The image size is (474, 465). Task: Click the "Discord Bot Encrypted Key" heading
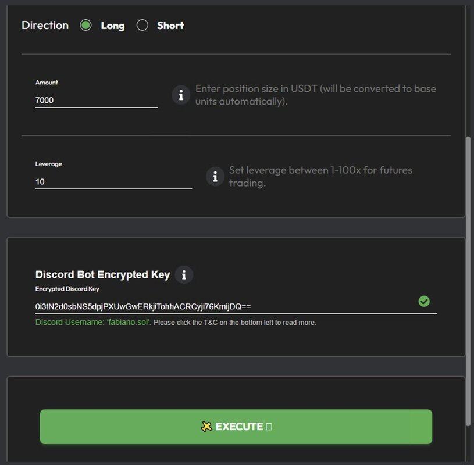tap(102, 274)
